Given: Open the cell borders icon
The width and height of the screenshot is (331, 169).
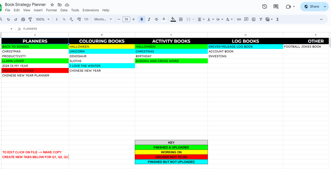Looking at the screenshot, I should point(181,19).
